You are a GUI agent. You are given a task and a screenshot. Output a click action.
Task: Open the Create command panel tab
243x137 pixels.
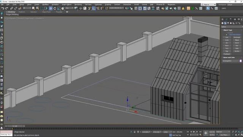click(x=222, y=19)
